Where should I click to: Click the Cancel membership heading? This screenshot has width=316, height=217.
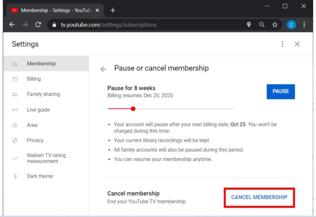click(x=134, y=193)
